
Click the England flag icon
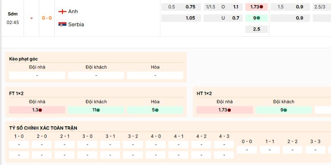[62, 11]
